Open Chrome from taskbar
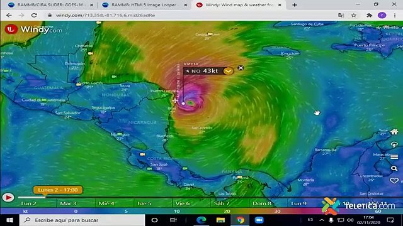This screenshot has width=403, height=226. click(241, 220)
